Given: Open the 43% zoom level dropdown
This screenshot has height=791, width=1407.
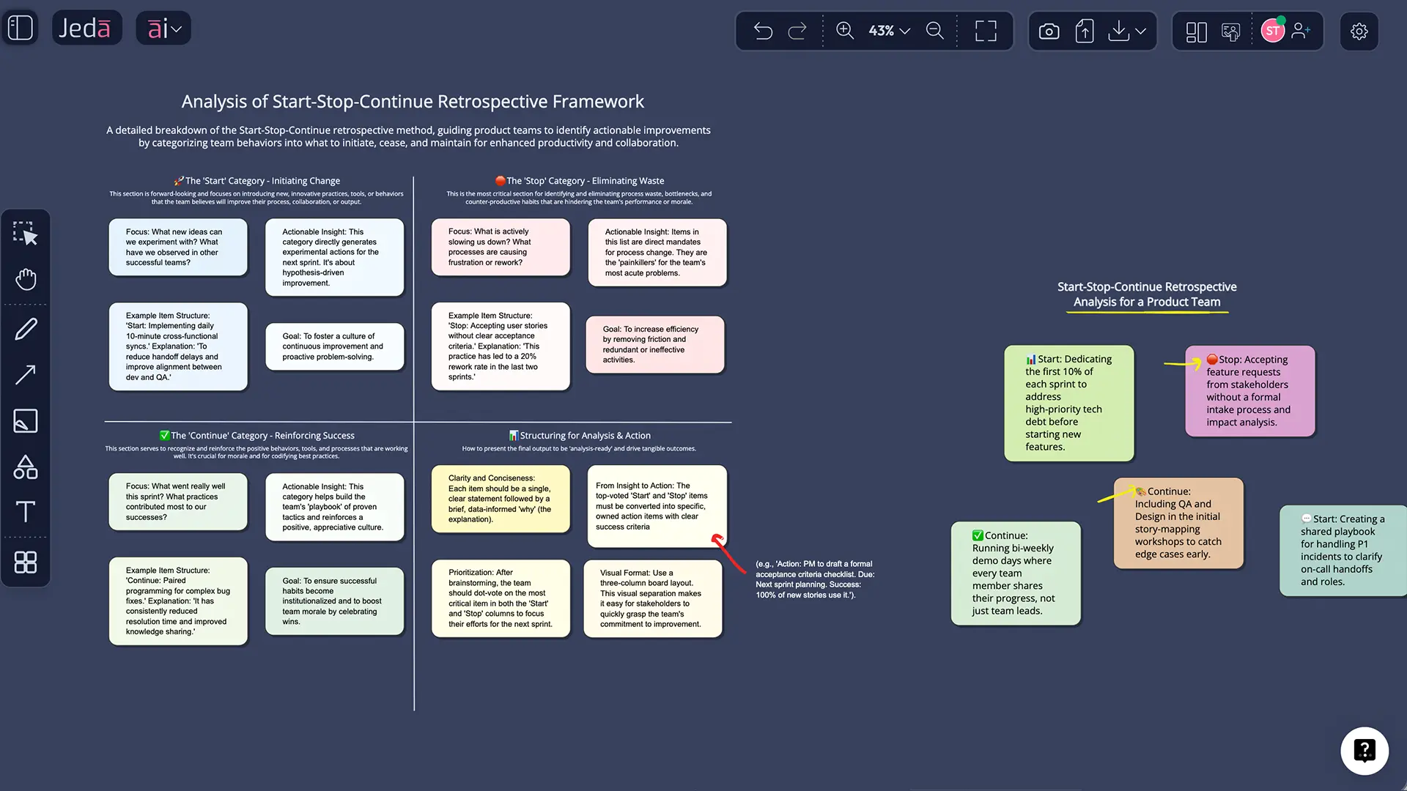Looking at the screenshot, I should (890, 31).
